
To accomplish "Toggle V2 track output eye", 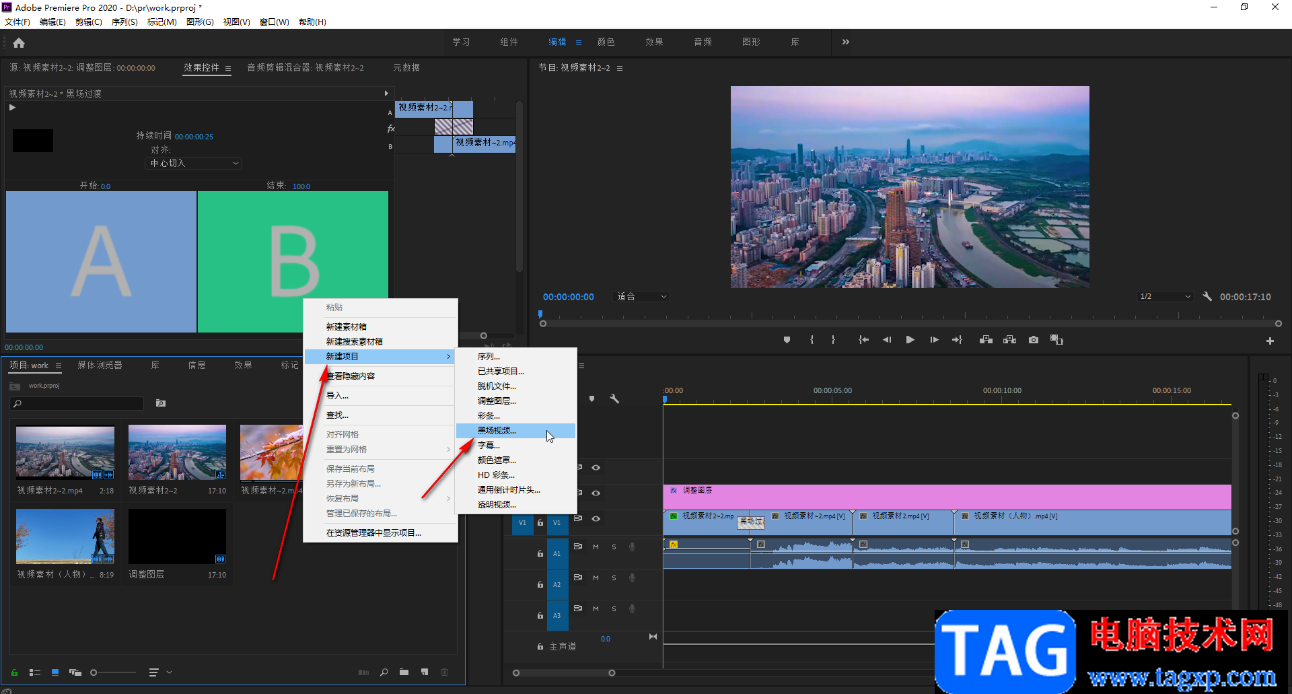I will point(596,493).
